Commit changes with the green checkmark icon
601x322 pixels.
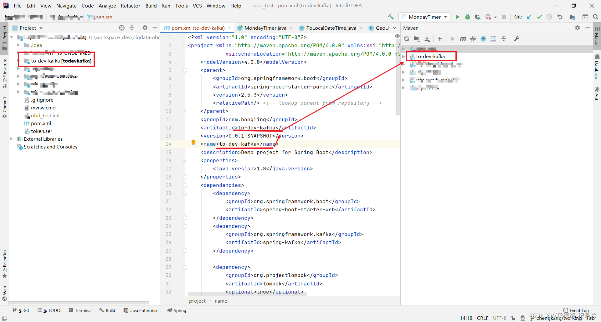point(539,17)
